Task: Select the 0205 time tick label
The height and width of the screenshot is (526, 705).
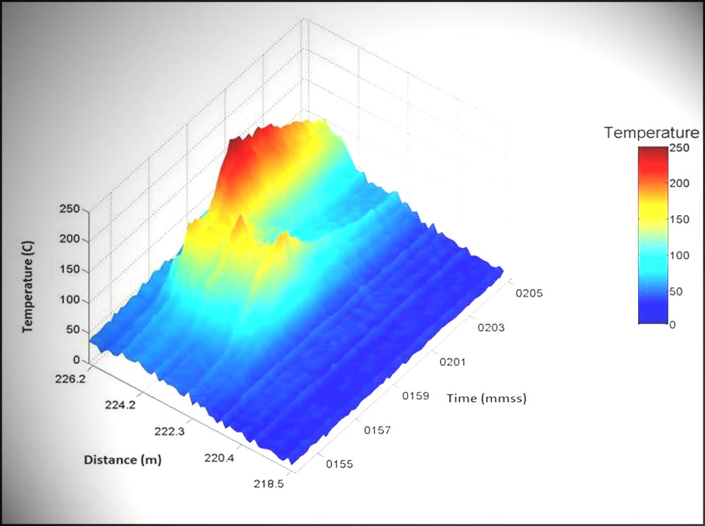Action: [x=529, y=293]
